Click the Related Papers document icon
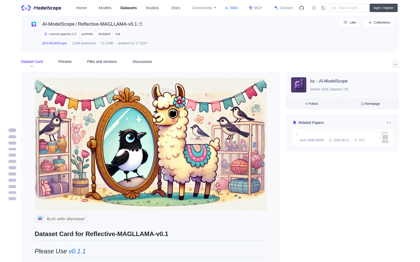The height and width of the screenshot is (262, 420). tap(295, 122)
